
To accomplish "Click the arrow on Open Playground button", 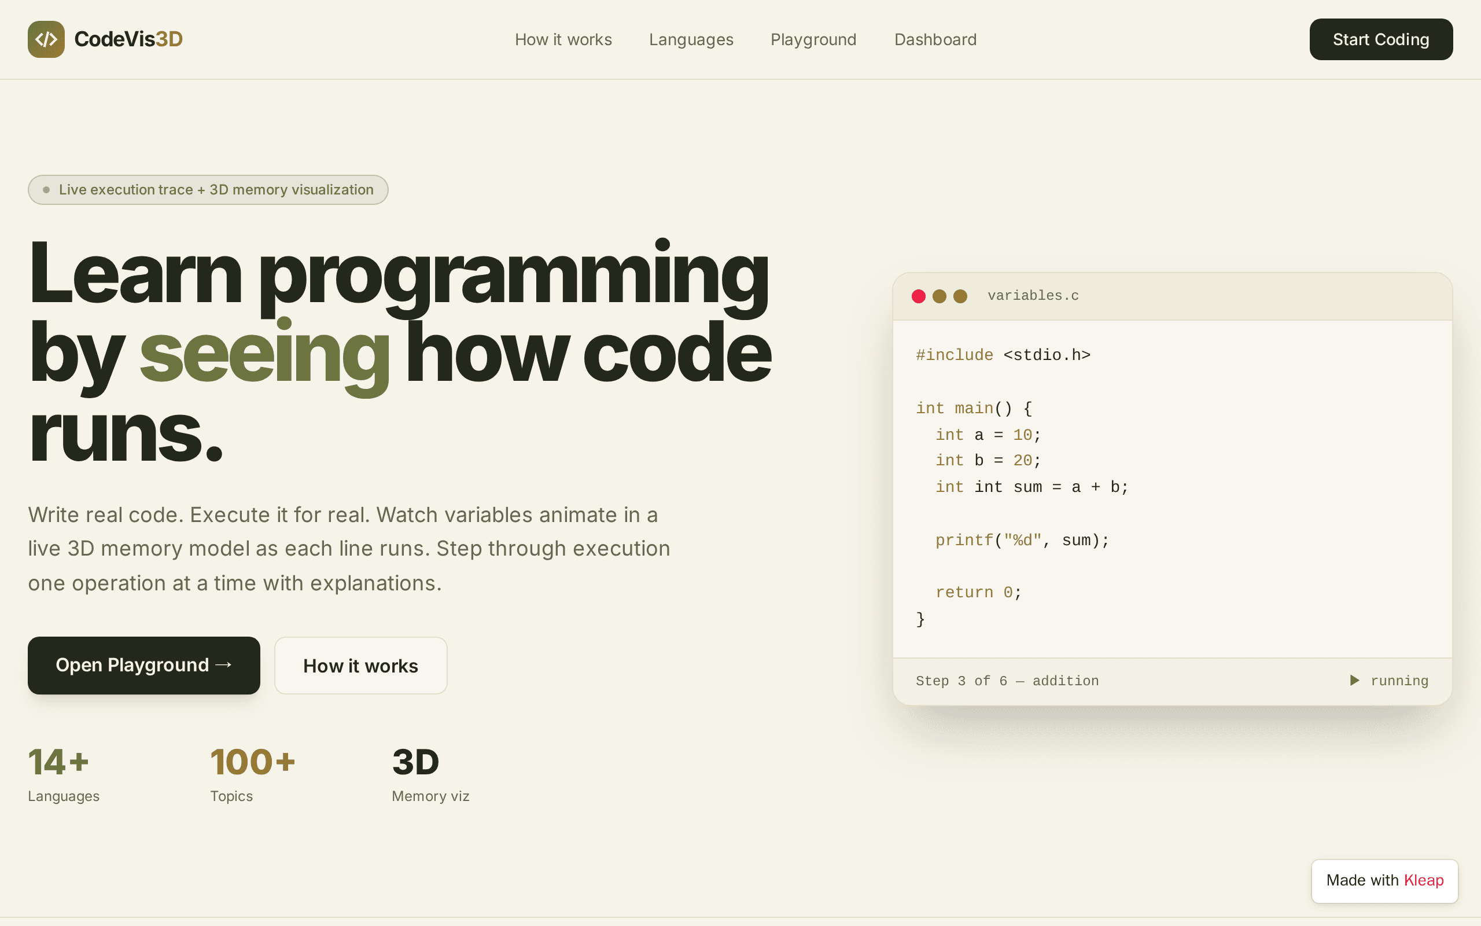I will click(224, 664).
